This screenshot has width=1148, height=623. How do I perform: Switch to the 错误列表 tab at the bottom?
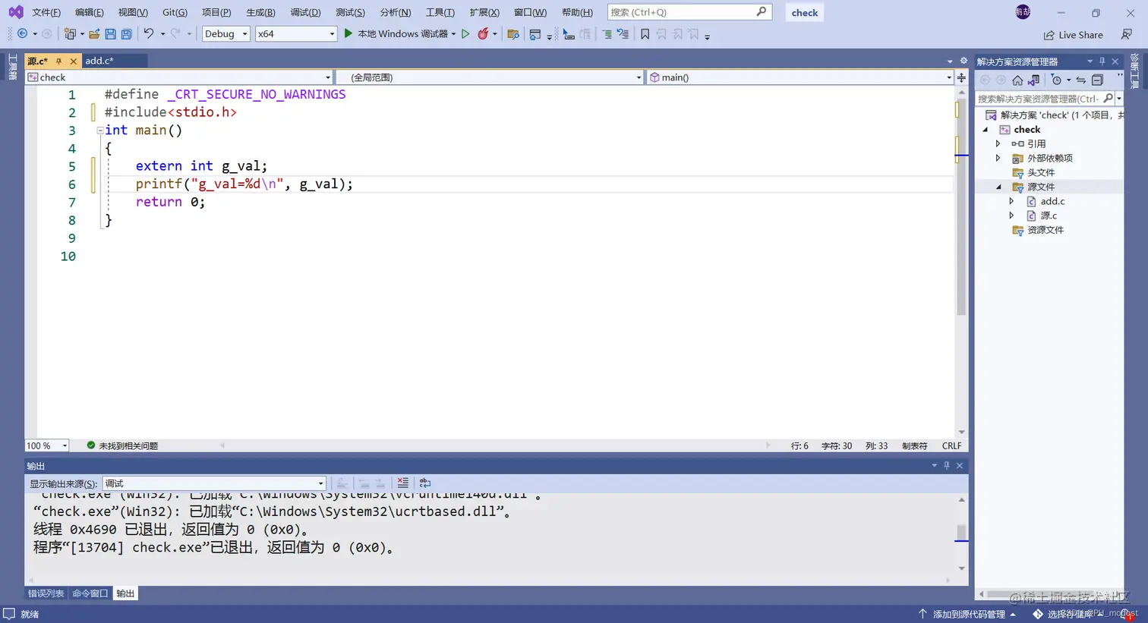coord(46,593)
